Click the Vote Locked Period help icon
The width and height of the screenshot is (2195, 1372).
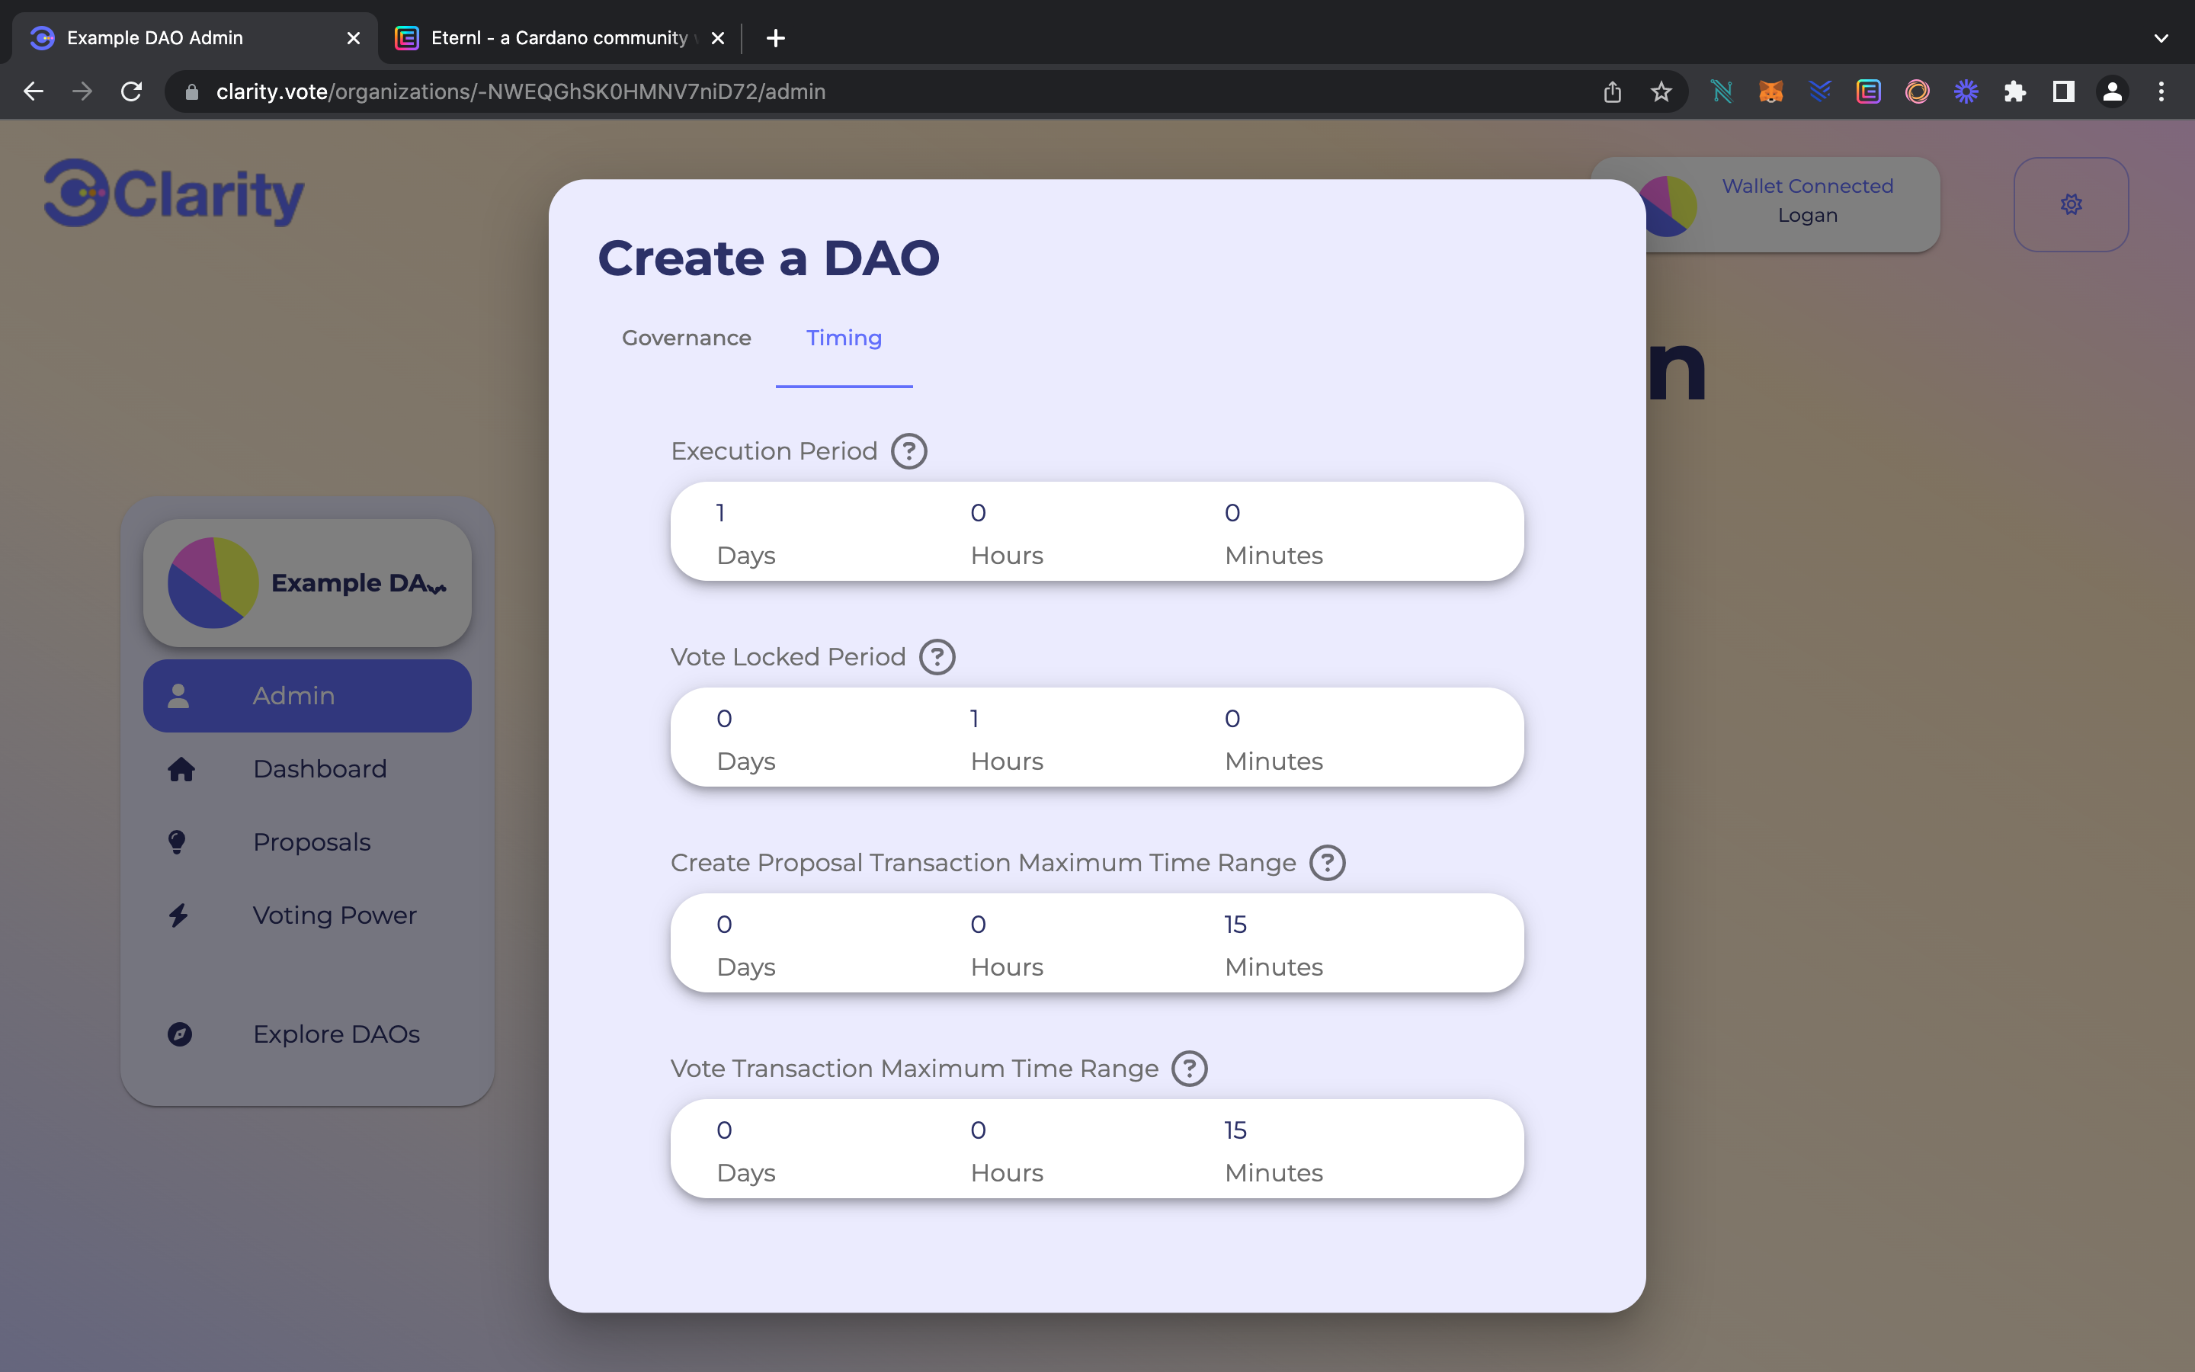937,657
